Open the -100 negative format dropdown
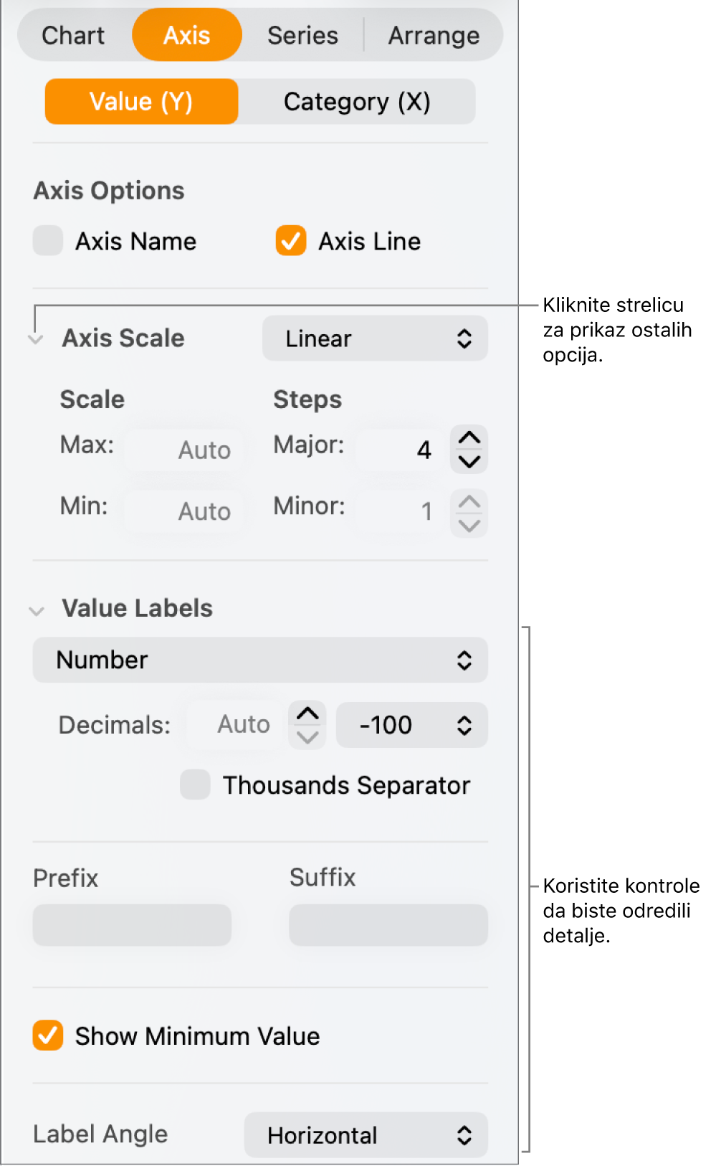This screenshot has height=1166, width=716. (x=411, y=725)
